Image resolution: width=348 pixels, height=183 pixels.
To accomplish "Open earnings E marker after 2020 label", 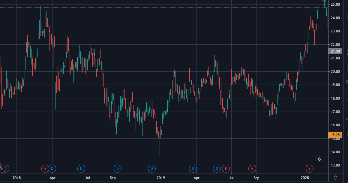I will click(309, 169).
